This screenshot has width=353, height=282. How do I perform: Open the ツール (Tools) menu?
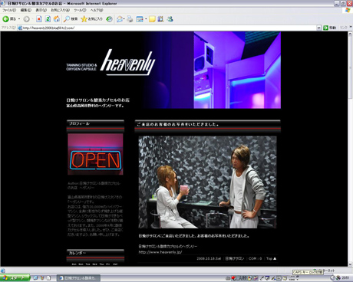[80, 10]
